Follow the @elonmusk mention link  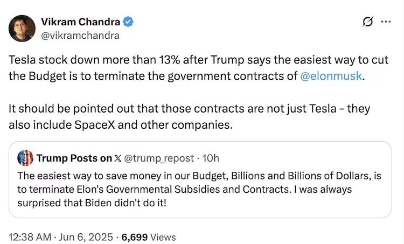[331, 76]
